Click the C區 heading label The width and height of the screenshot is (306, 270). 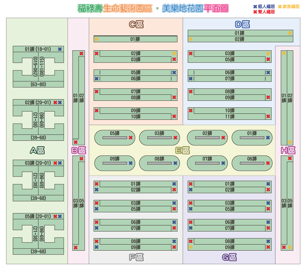pos(136,24)
